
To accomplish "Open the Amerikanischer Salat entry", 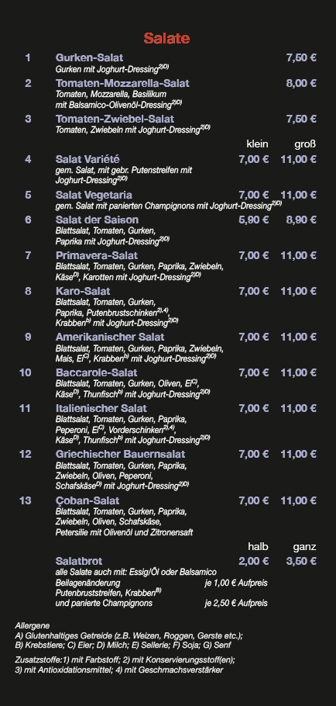I will coord(110,337).
